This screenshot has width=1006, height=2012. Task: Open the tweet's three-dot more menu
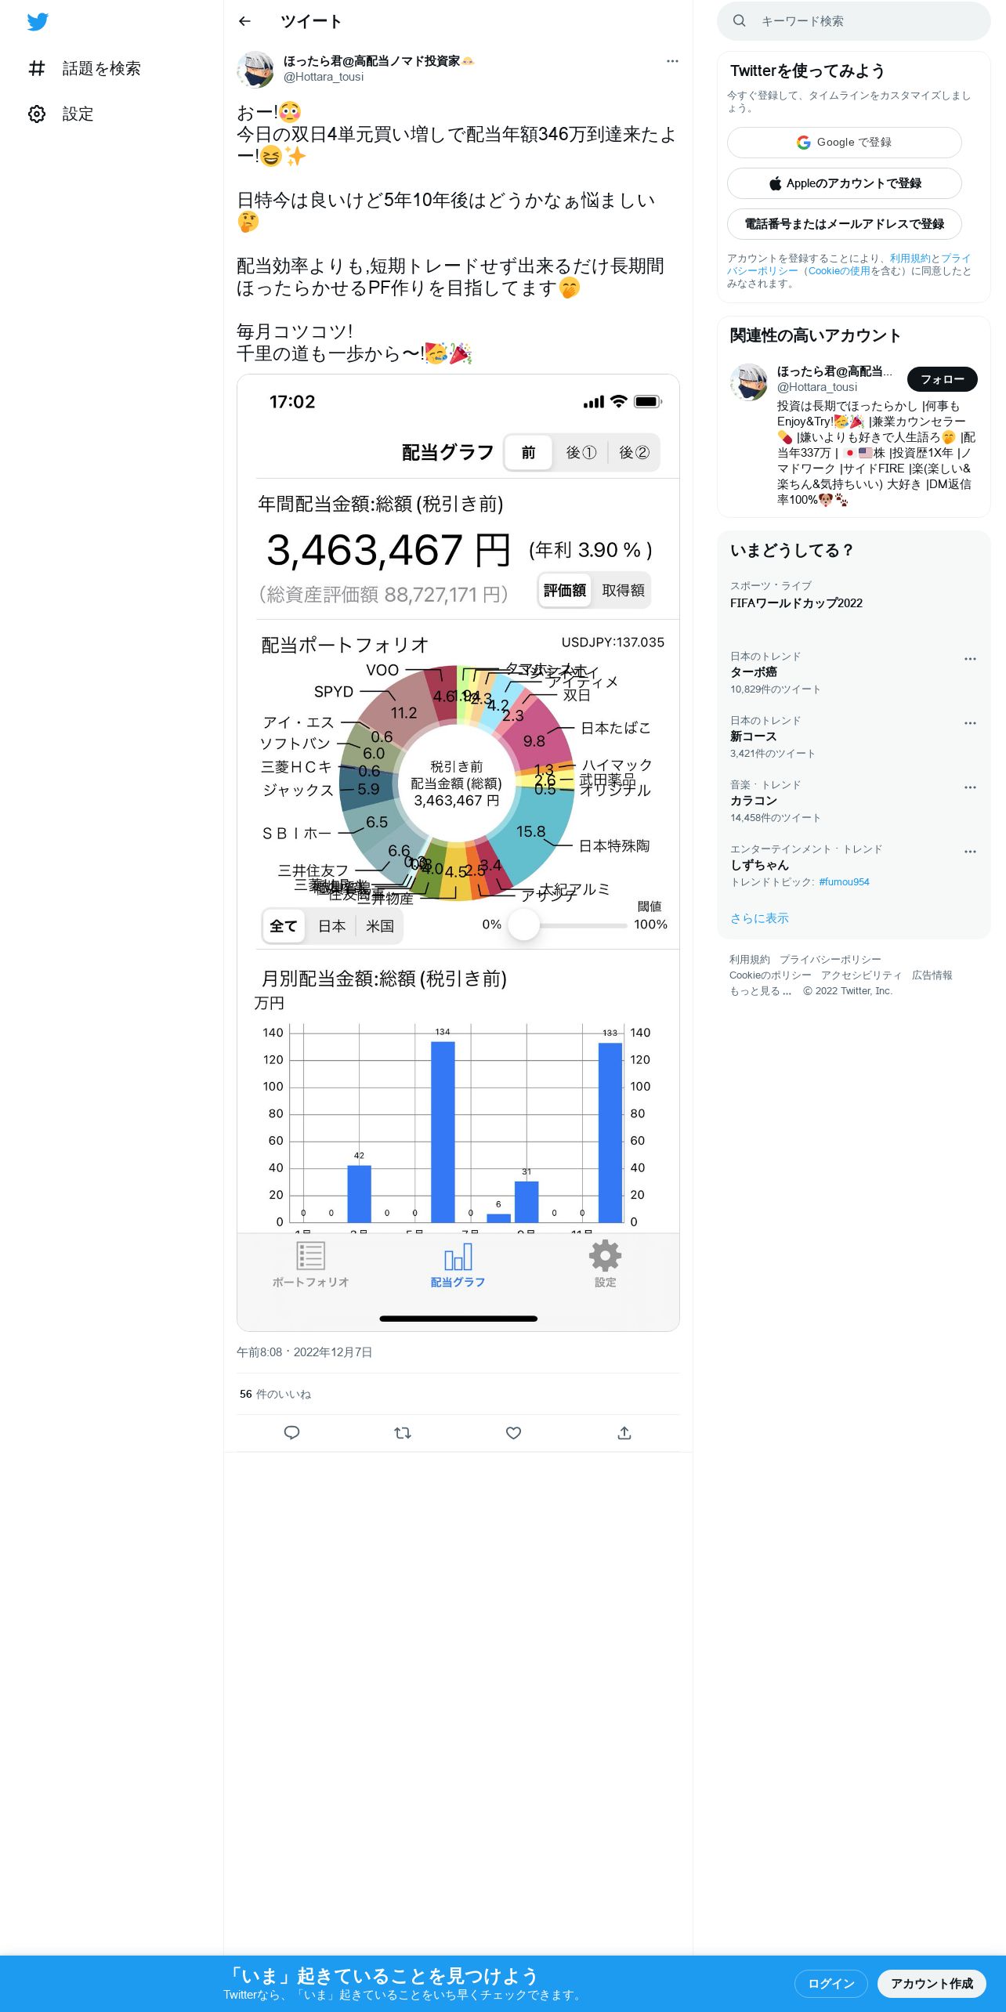tap(672, 61)
